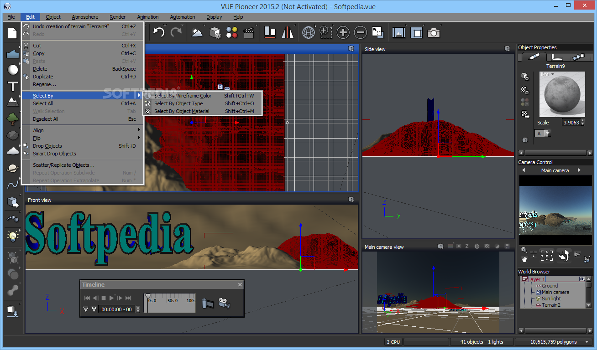The width and height of the screenshot is (597, 350).
Task: Choose Select By Object Material
Action: click(203, 111)
